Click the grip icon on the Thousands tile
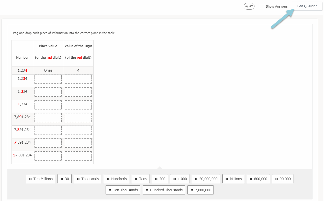The image size is (324, 201). (x=78, y=179)
